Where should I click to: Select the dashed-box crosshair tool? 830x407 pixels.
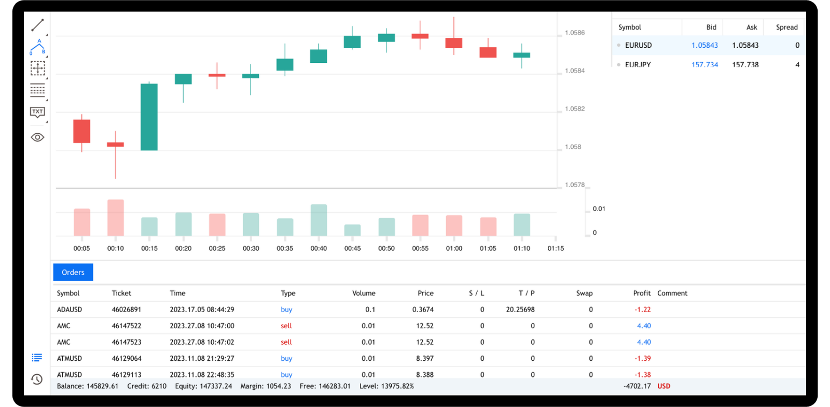(37, 68)
